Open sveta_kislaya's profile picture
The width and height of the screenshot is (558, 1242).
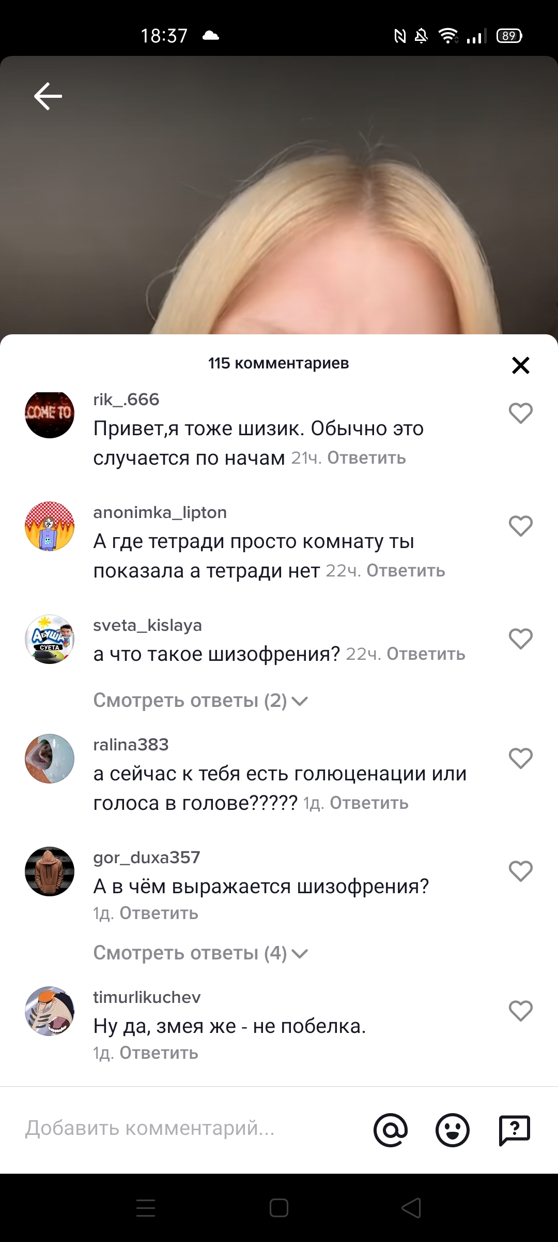50,639
